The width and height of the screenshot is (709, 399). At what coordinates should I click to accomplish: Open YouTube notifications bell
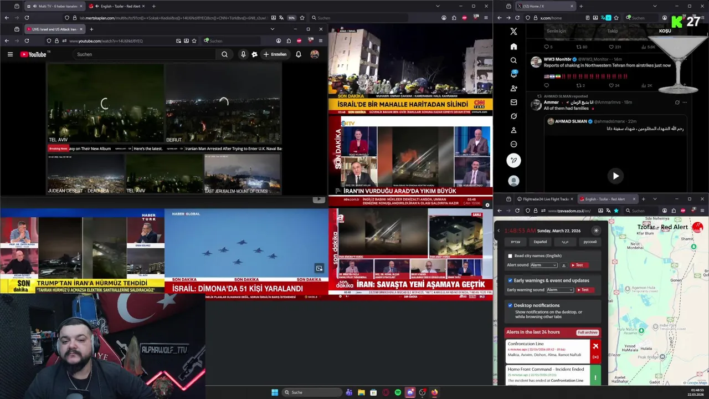(299, 54)
